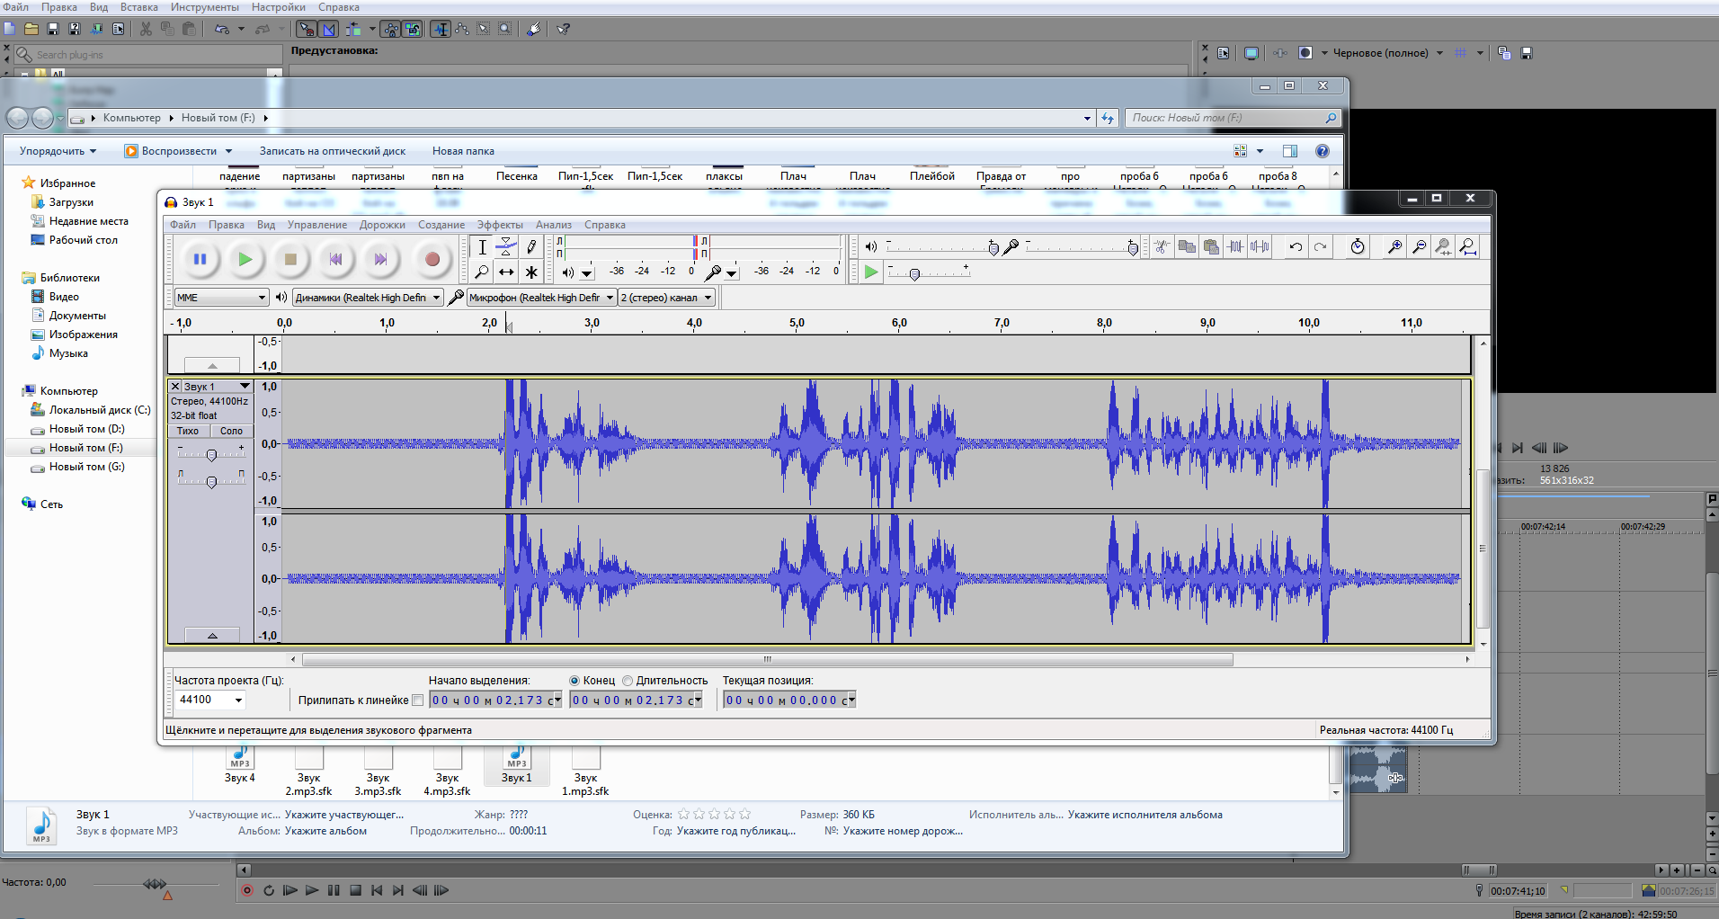Start recording with the red Record button
The image size is (1719, 919).
pos(432,260)
